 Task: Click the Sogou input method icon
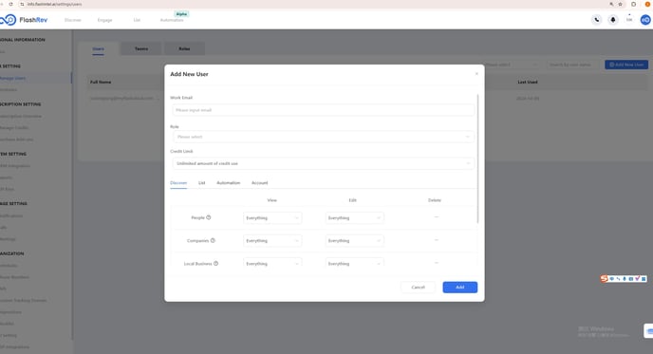pyautogui.click(x=604, y=278)
